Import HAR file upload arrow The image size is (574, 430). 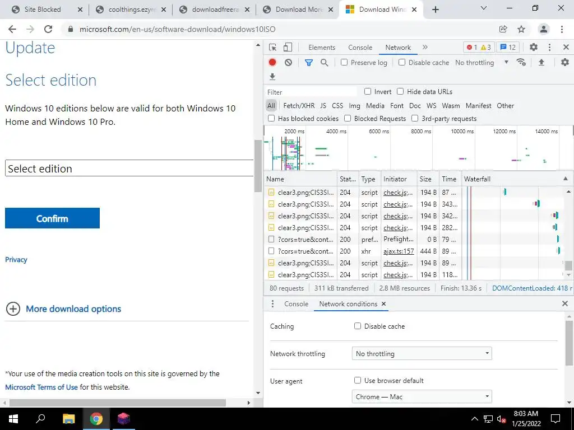541,63
